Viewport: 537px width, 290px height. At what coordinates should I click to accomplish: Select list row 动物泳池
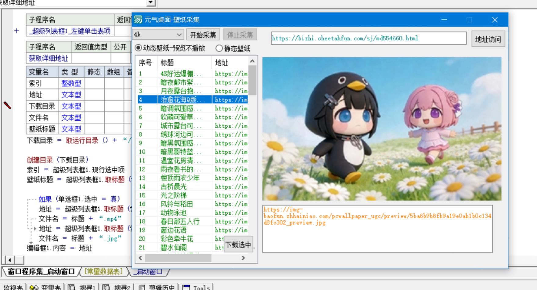[193, 213]
